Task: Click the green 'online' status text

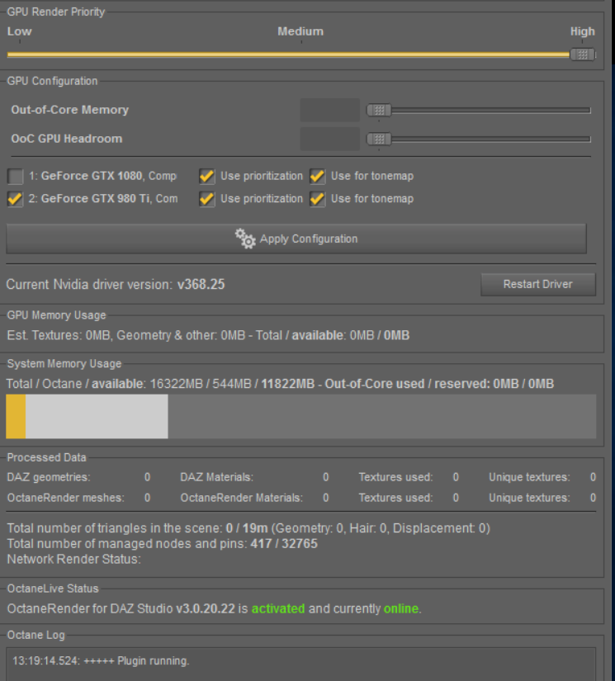Action: (x=401, y=608)
